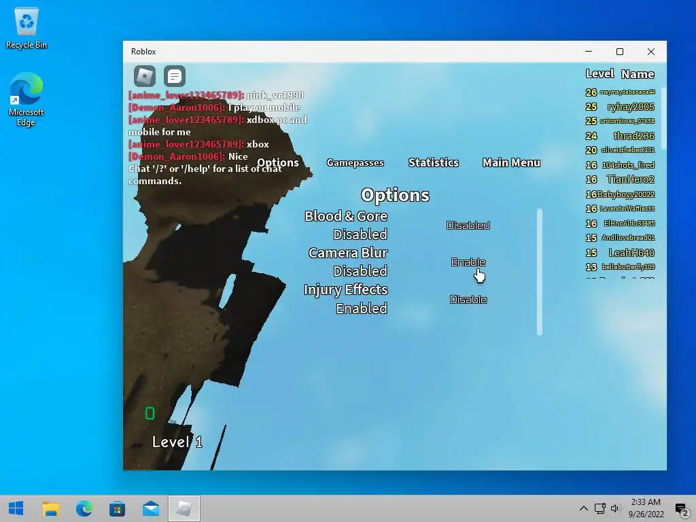Disable Injury Effects
The width and height of the screenshot is (696, 522).
(x=468, y=300)
